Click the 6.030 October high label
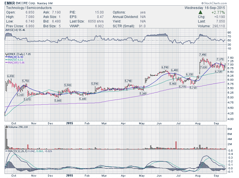Screen dimensions: 239x178 pyautogui.click(x=11, y=76)
